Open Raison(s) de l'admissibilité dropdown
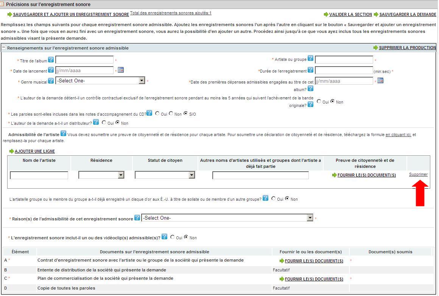 [x=227, y=218]
